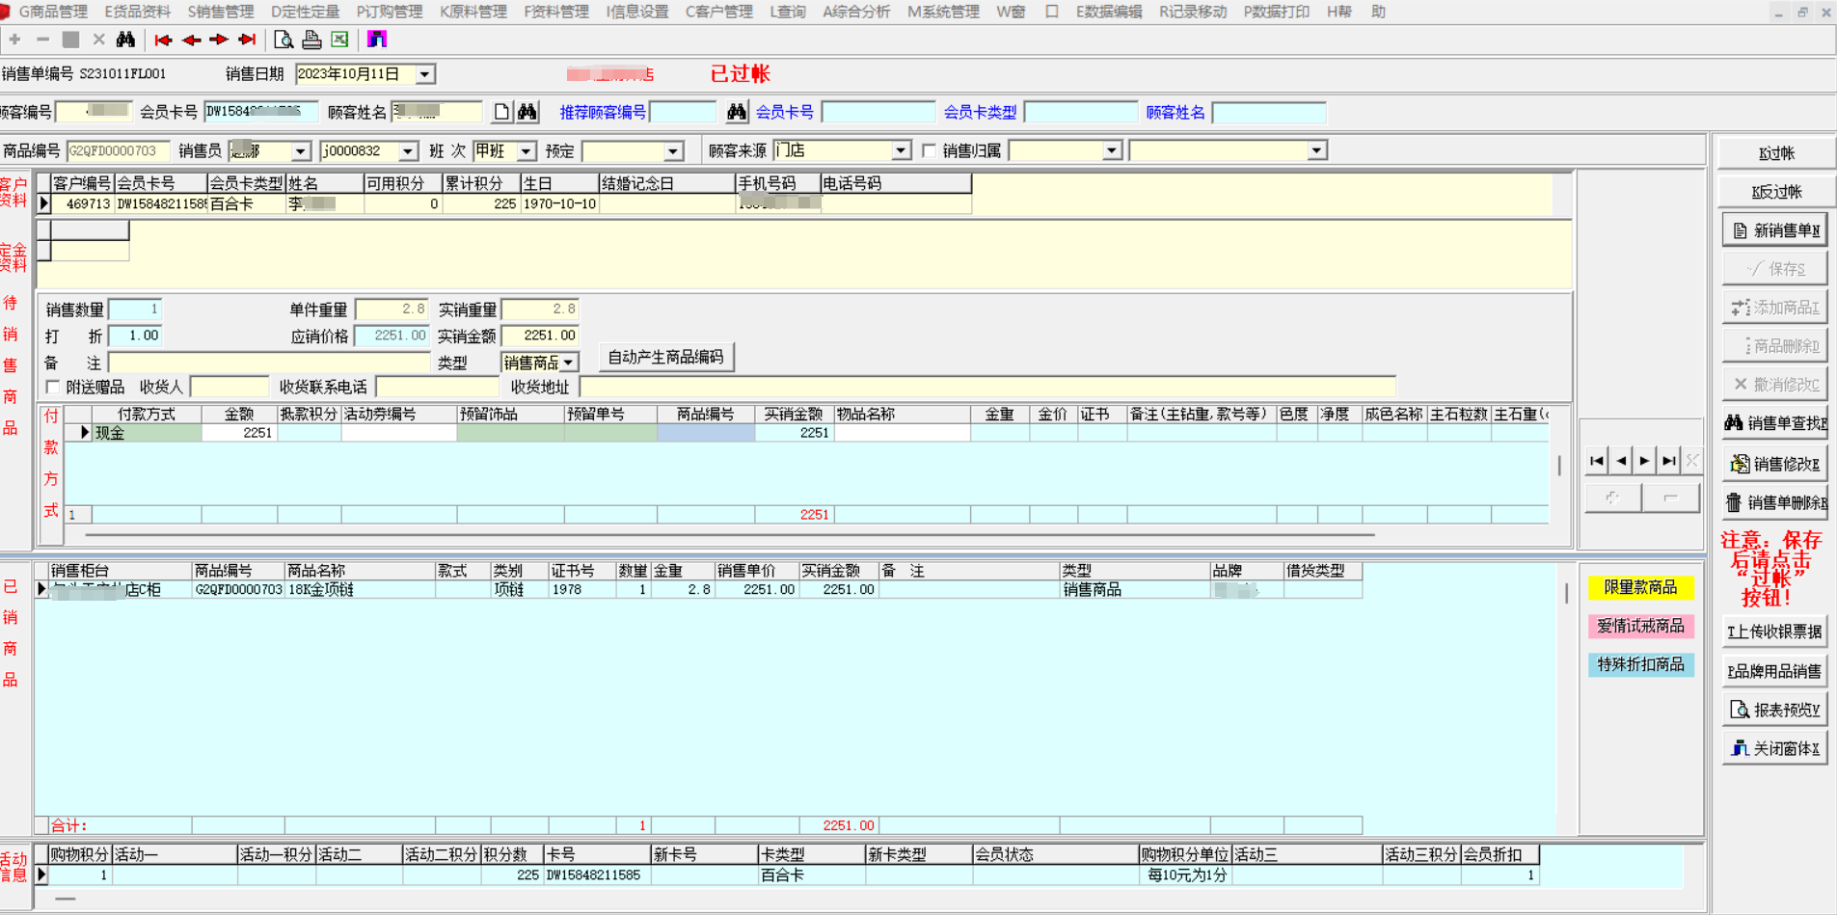Open the 预定 dropdown
1837x915 pixels.
[673, 151]
